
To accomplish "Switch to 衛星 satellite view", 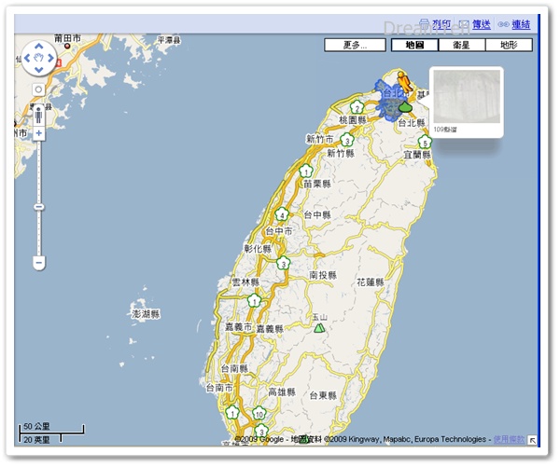I will [461, 46].
